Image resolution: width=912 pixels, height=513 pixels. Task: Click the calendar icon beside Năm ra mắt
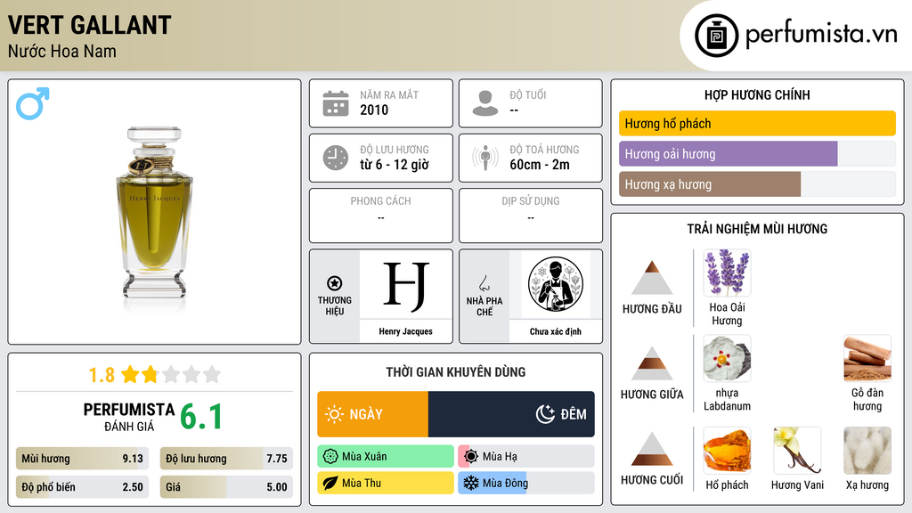(x=336, y=103)
